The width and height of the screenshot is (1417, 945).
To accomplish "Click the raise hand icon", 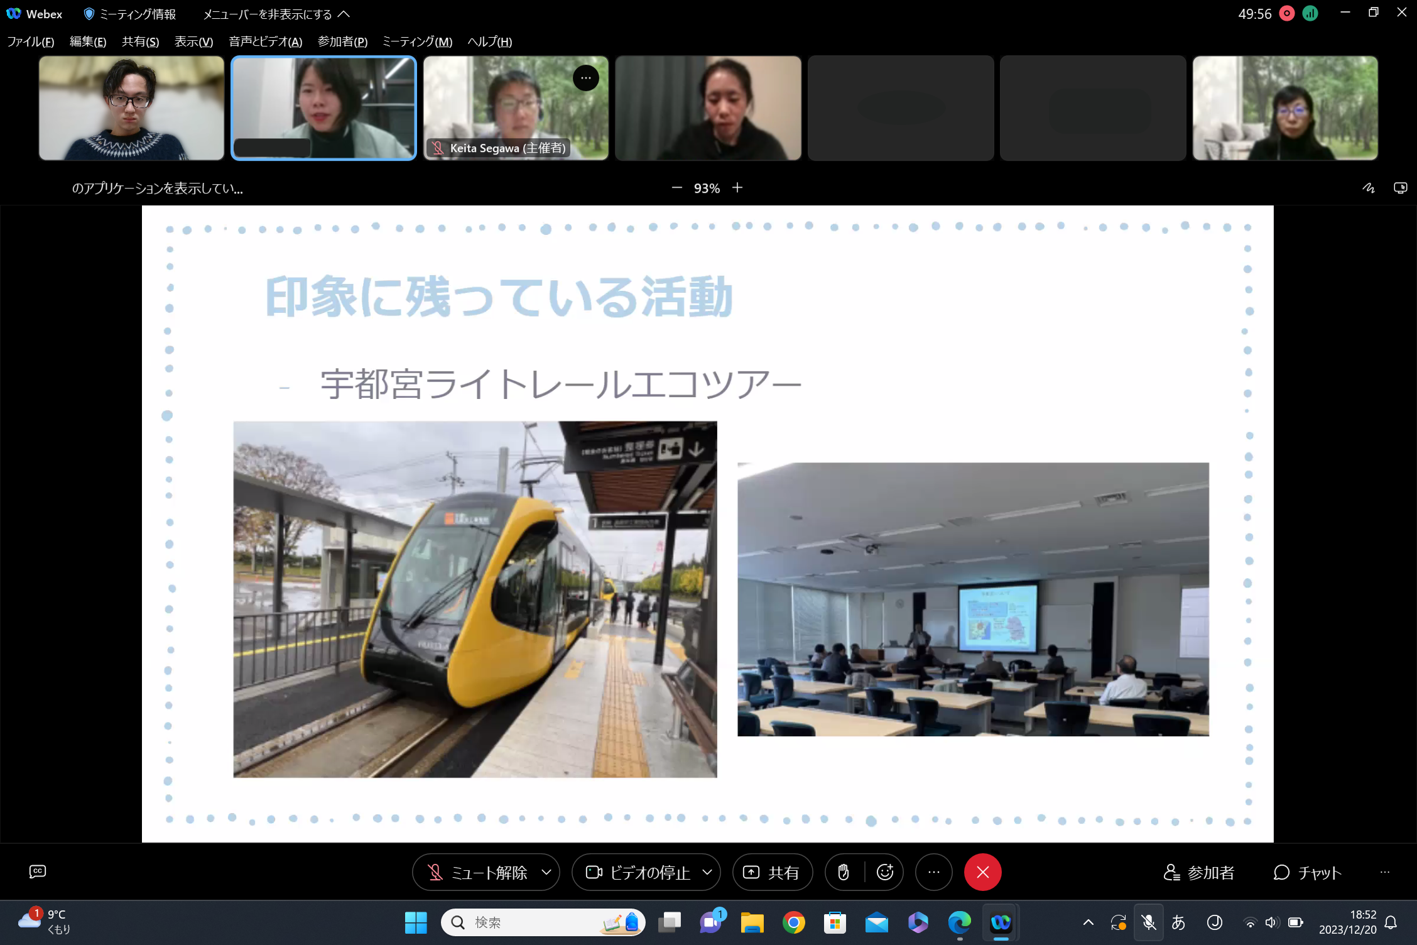I will pos(844,872).
